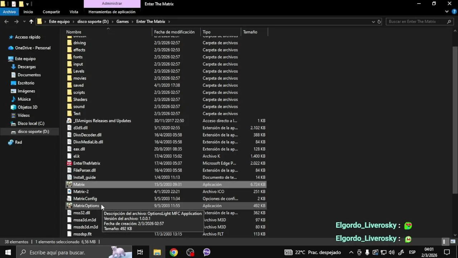Select Disco local (C:) in sidebar
Screen dimensions: 458x258
tap(31, 124)
